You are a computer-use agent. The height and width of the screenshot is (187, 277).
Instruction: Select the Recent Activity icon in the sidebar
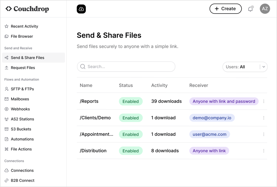(x=7, y=26)
